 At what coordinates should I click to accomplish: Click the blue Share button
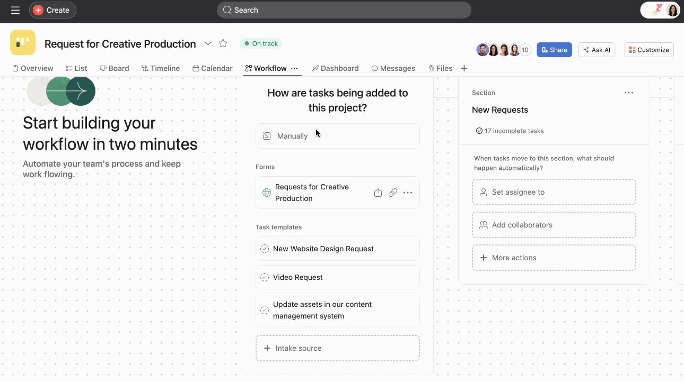click(x=554, y=49)
